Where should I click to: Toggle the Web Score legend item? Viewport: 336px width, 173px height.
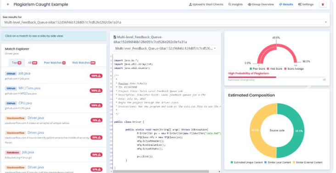click(x=274, y=69)
